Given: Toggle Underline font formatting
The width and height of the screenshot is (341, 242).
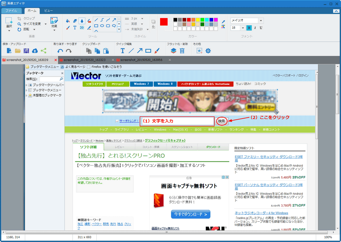Looking at the screenshot, I should [261, 28].
